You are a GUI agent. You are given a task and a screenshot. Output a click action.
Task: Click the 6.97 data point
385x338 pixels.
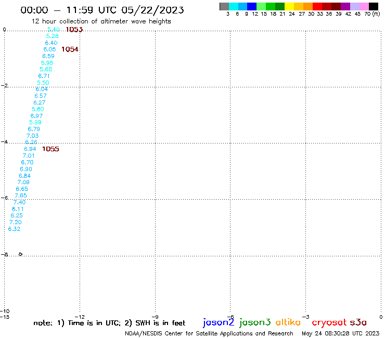click(x=36, y=116)
